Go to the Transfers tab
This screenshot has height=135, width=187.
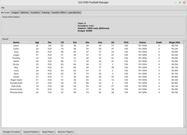pos(35,12)
